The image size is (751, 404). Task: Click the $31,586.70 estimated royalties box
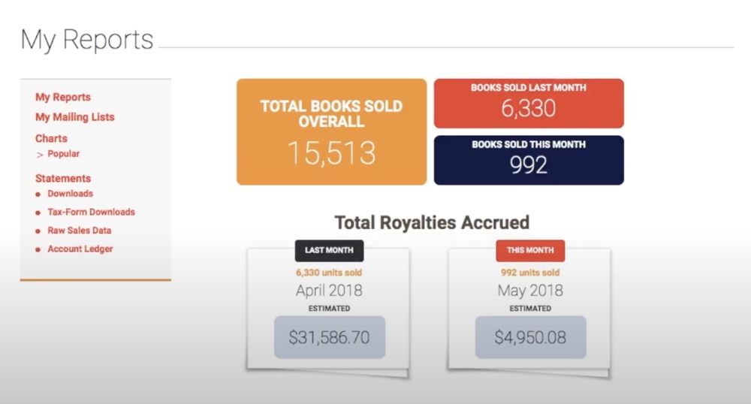330,337
